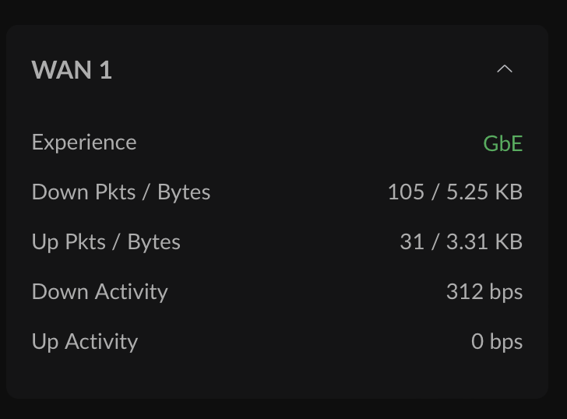Click the 5.25 KB bytes figure
The width and height of the screenshot is (567, 419).
click(x=484, y=192)
